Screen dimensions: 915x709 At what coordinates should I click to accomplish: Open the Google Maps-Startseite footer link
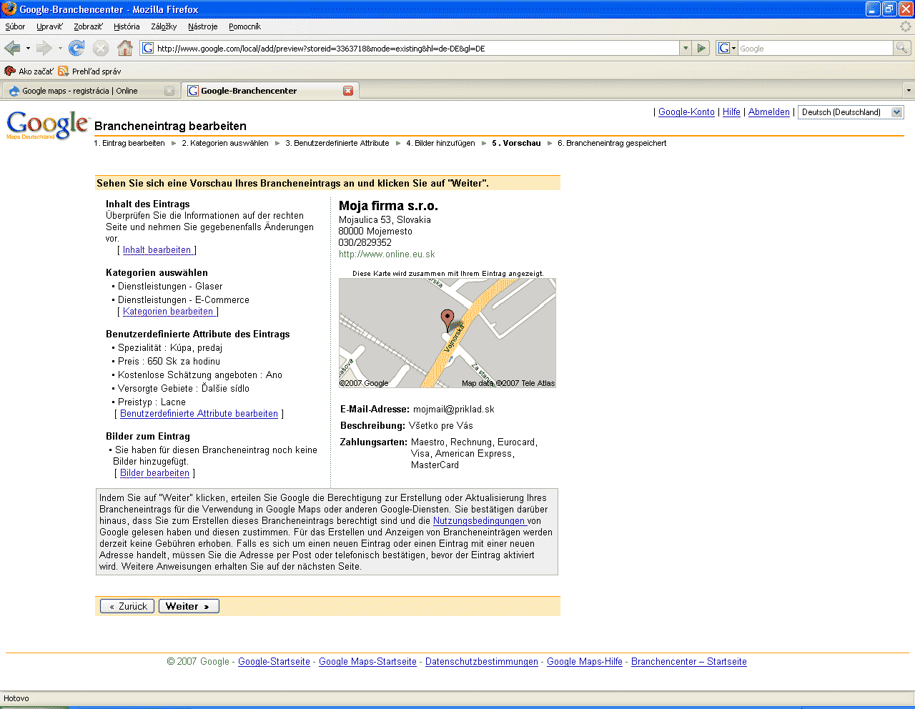(x=367, y=662)
